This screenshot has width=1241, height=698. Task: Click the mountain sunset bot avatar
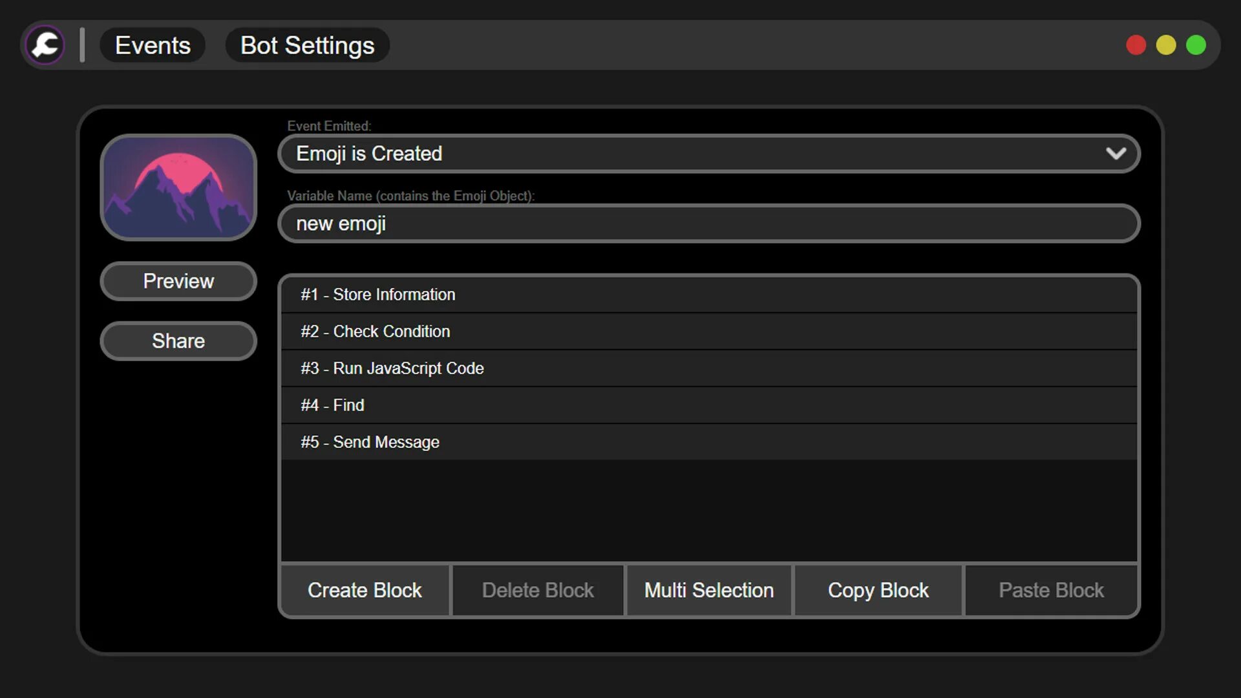(x=178, y=187)
